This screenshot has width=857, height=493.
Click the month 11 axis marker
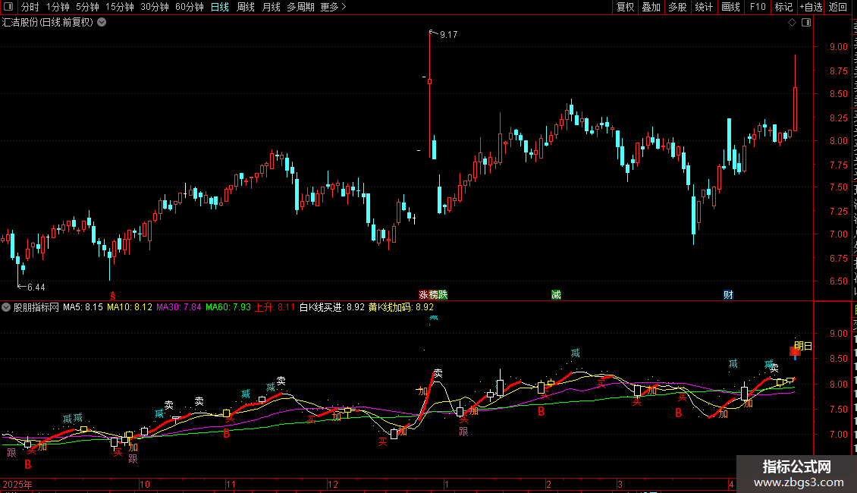pyautogui.click(x=231, y=484)
